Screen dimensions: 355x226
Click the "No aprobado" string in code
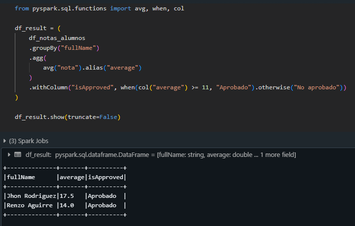(x=316, y=87)
